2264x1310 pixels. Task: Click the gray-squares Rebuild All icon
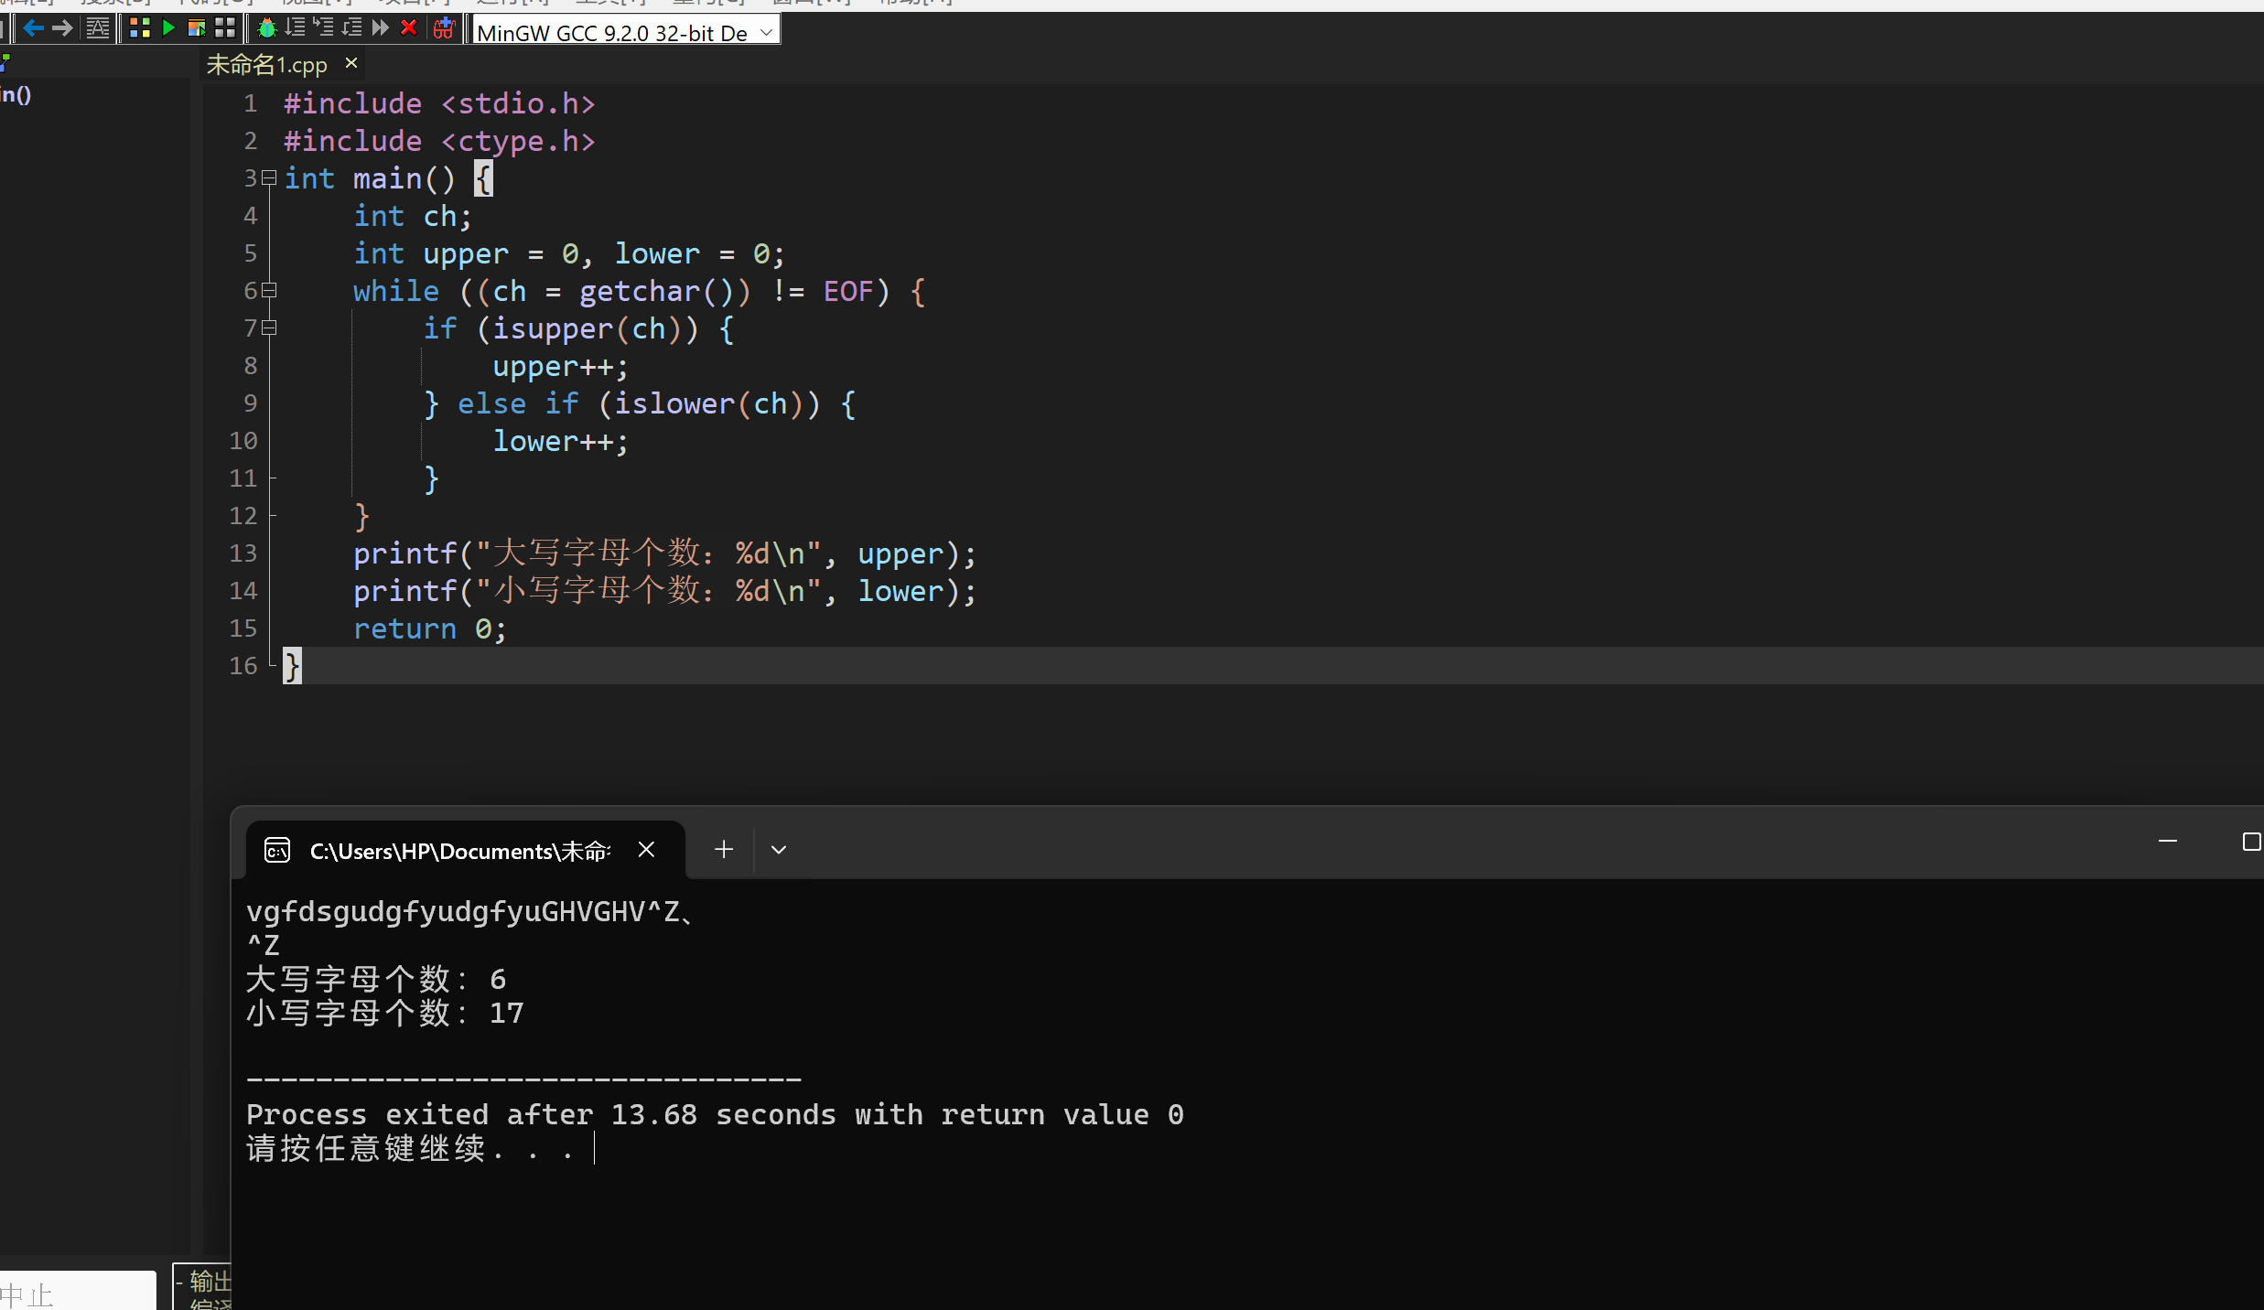coord(224,28)
